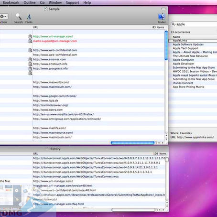Click the note icon beside smsmac.com
The width and height of the screenshot is (217, 217).
[x=30, y=59]
